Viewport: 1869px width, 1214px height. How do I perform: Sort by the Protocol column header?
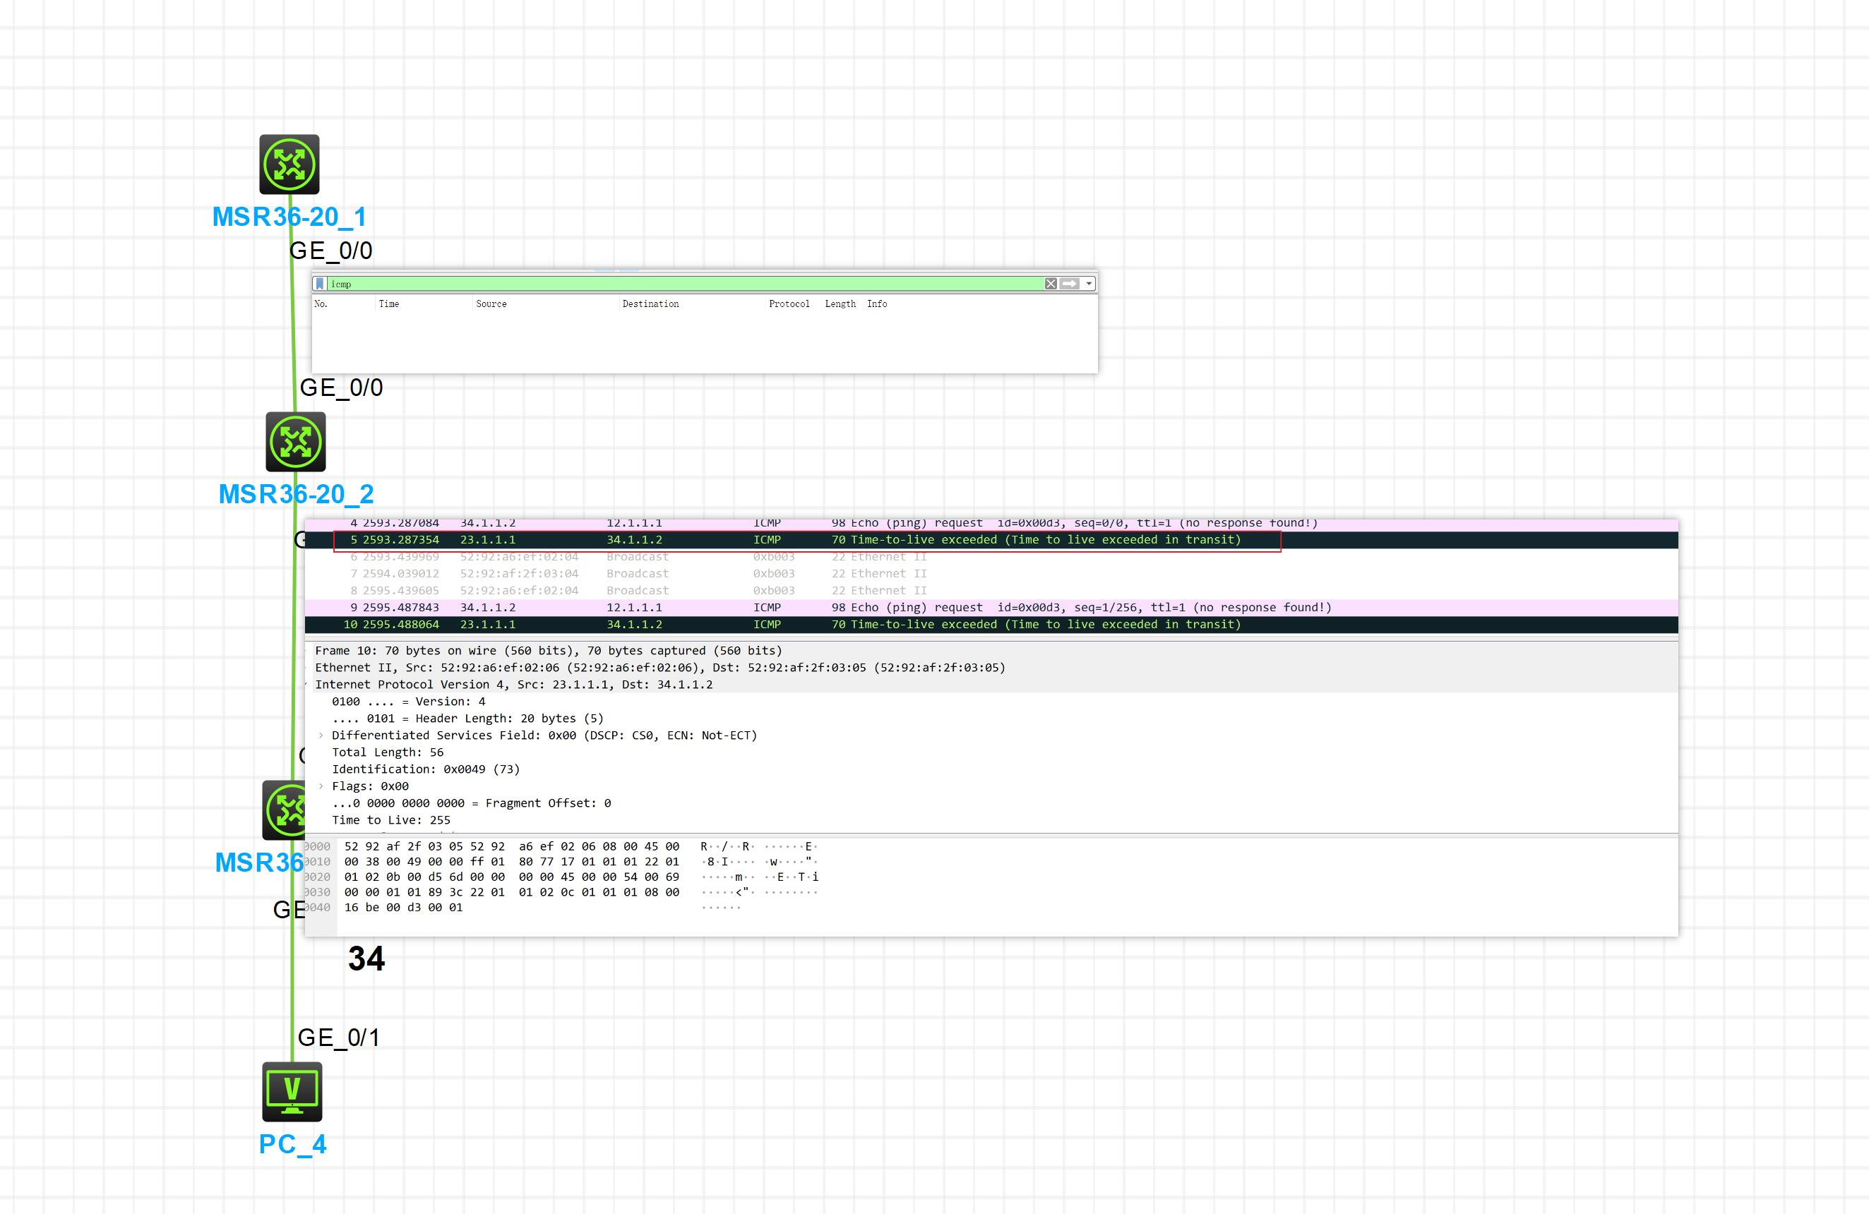coord(789,303)
